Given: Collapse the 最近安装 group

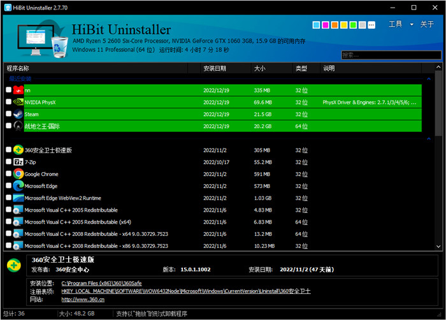Looking at the screenshot, I should [429, 79].
